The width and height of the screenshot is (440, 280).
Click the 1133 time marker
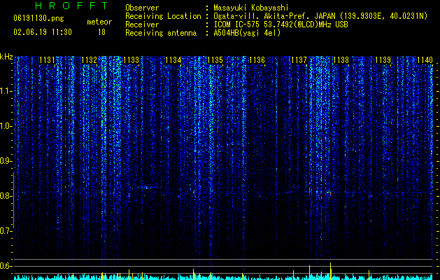coord(131,60)
